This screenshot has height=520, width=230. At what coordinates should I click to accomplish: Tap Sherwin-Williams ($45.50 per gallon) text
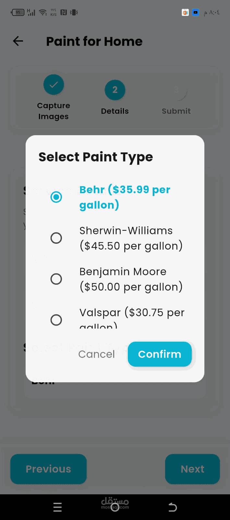[131, 238]
